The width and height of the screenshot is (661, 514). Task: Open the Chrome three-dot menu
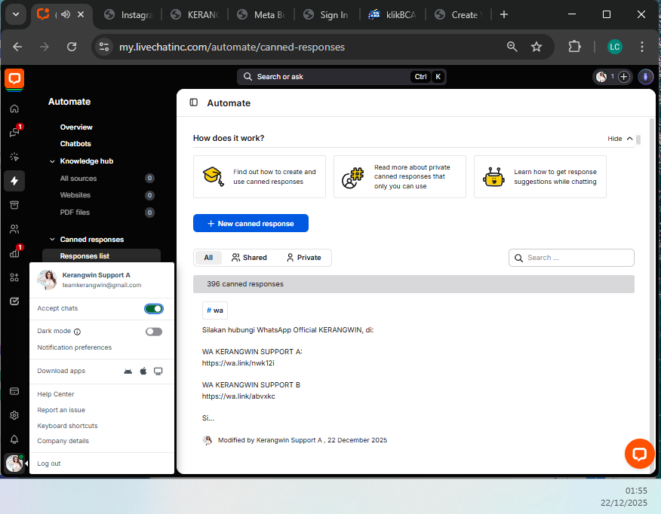(641, 47)
